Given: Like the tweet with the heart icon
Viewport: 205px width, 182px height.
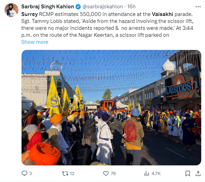Looking at the screenshot, I should pyautogui.click(x=106, y=173).
